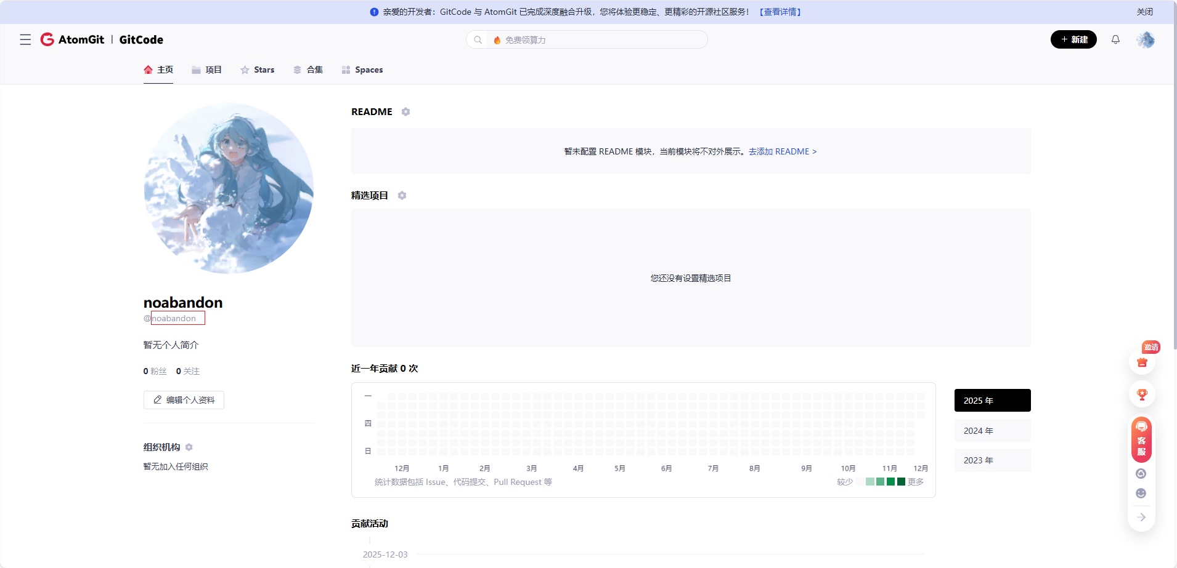Click the 组织机构 settings gear
The height and width of the screenshot is (568, 1177).
(x=190, y=447)
